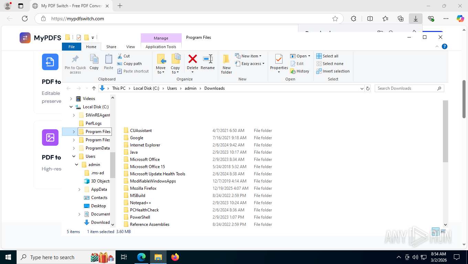468x264 pixels.
Task: Open the dropdown arrow beside Open in ribbon
Action: pos(309,56)
